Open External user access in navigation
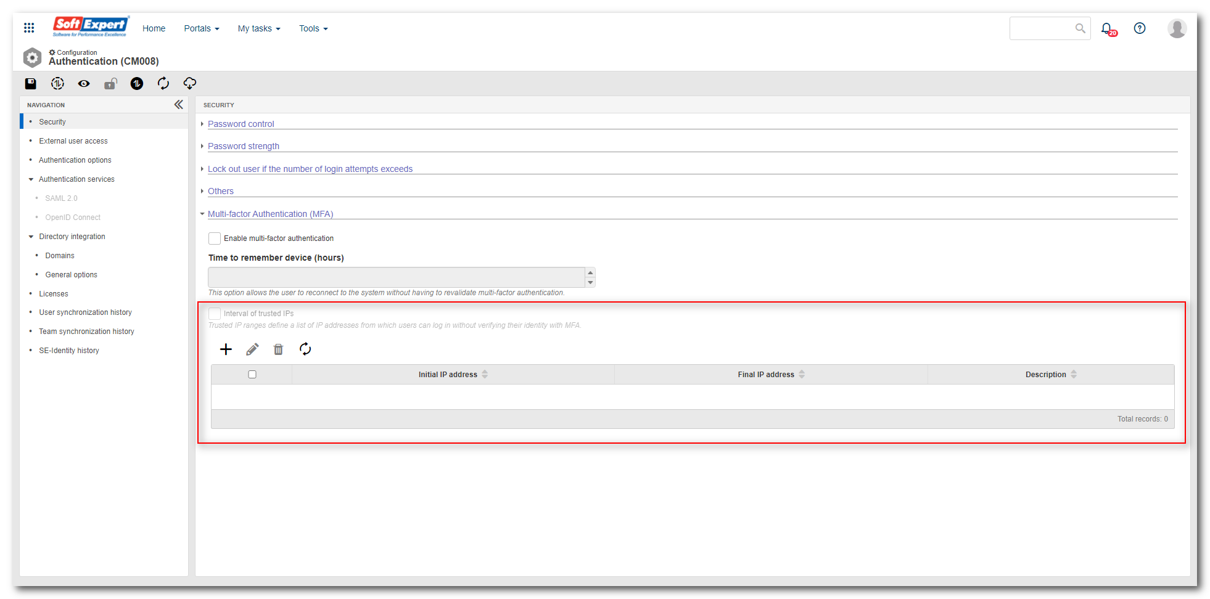The image size is (1210, 599). 73,141
